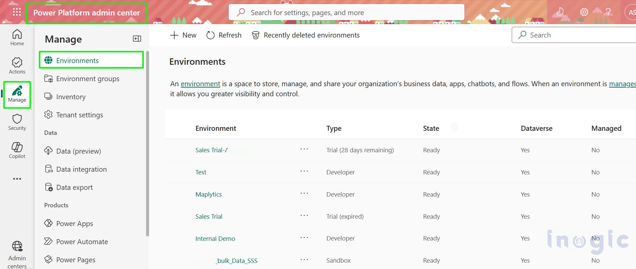This screenshot has width=636, height=269.
Task: Open the Internal Demo environment link
Action: 215,238
